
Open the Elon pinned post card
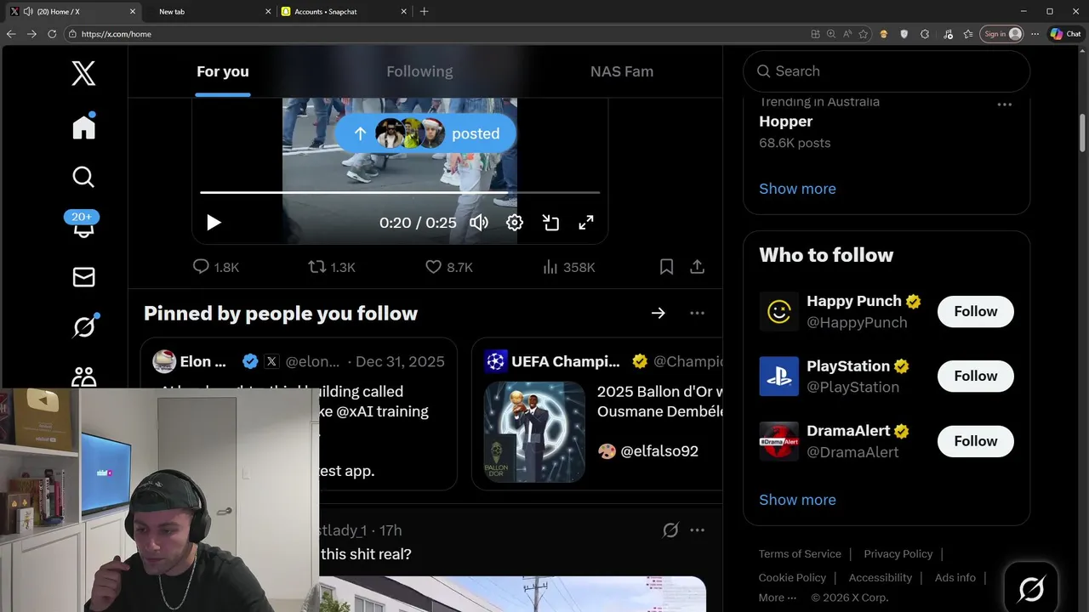click(x=299, y=414)
